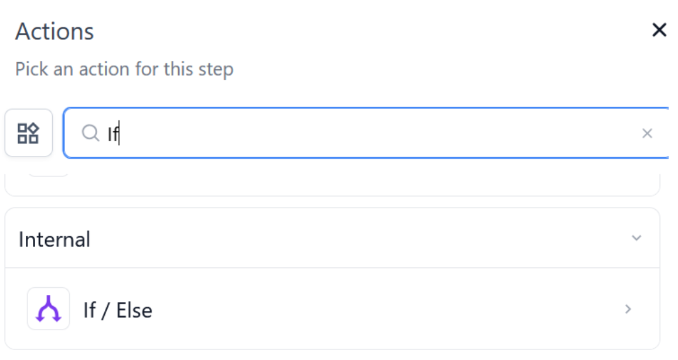Click the typed 'If' text in search
The height and width of the screenshot is (360, 678).
113,134
